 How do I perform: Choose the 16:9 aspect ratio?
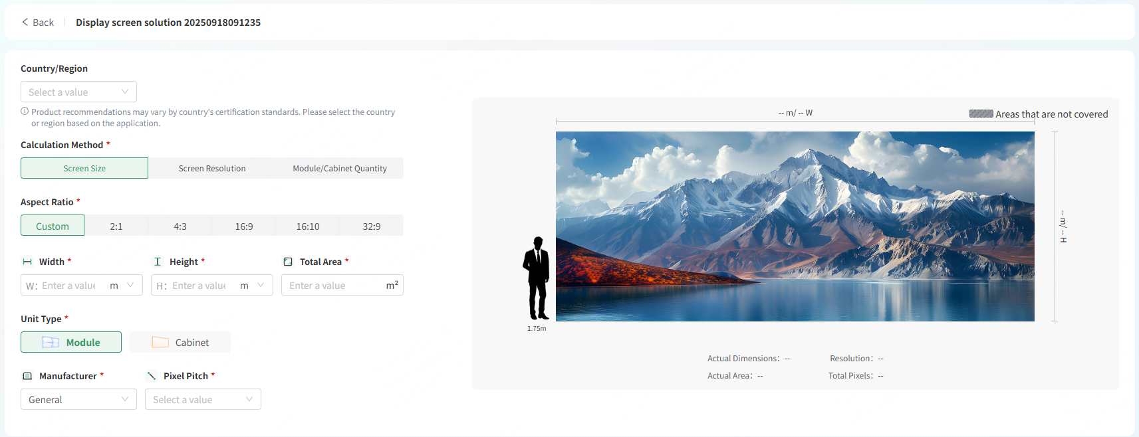(x=244, y=226)
